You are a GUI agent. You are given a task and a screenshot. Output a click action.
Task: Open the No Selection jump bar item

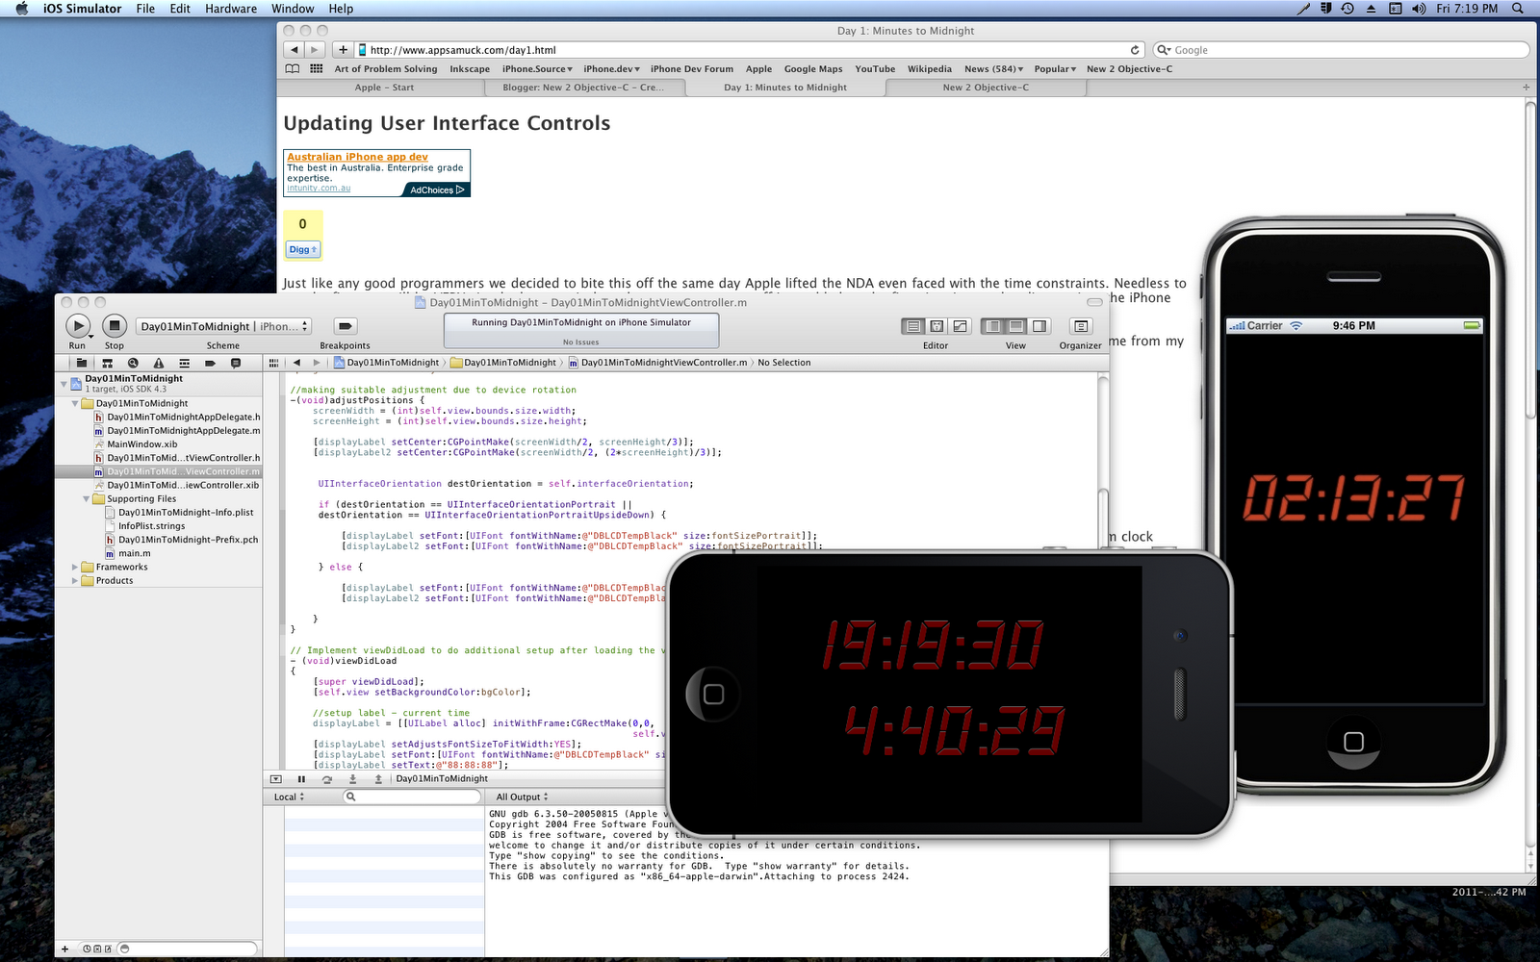point(783,363)
